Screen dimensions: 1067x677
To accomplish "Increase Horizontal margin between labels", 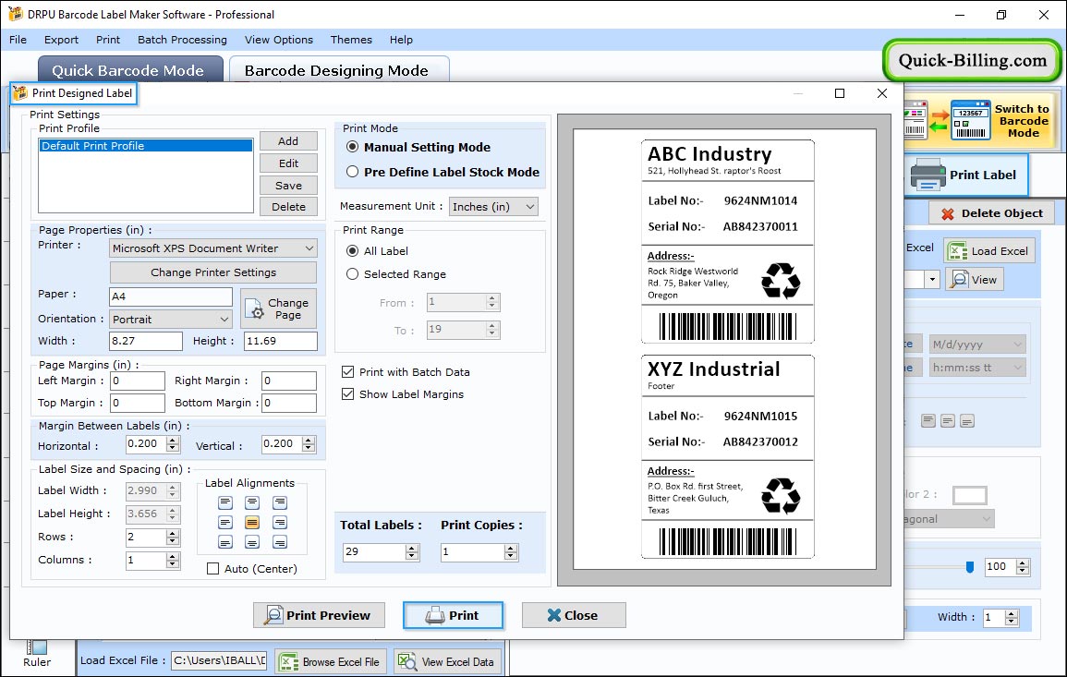I will pos(173,441).
